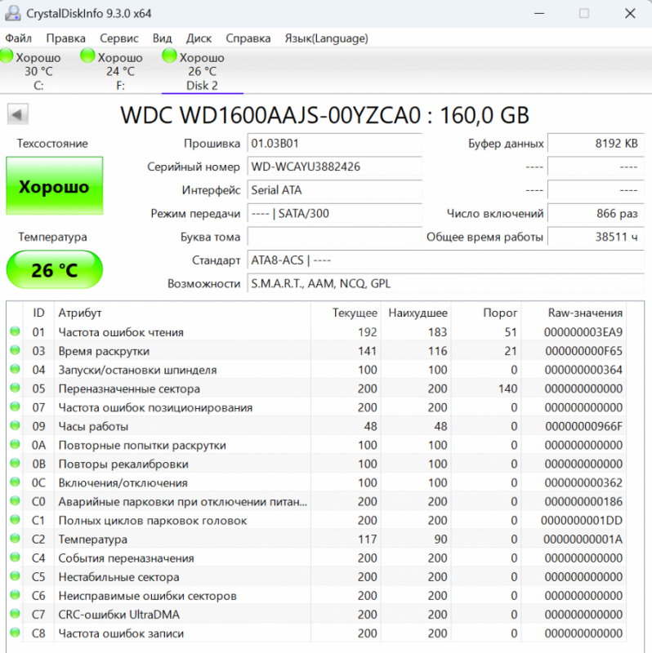Click the 26 °C temperature indicator
The image size is (652, 653).
pos(54,270)
